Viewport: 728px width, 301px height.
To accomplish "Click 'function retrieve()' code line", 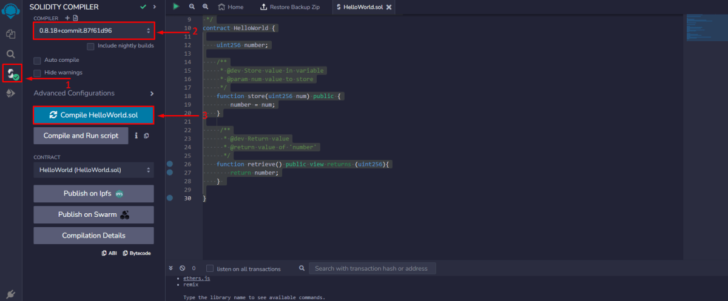I will tap(305, 164).
